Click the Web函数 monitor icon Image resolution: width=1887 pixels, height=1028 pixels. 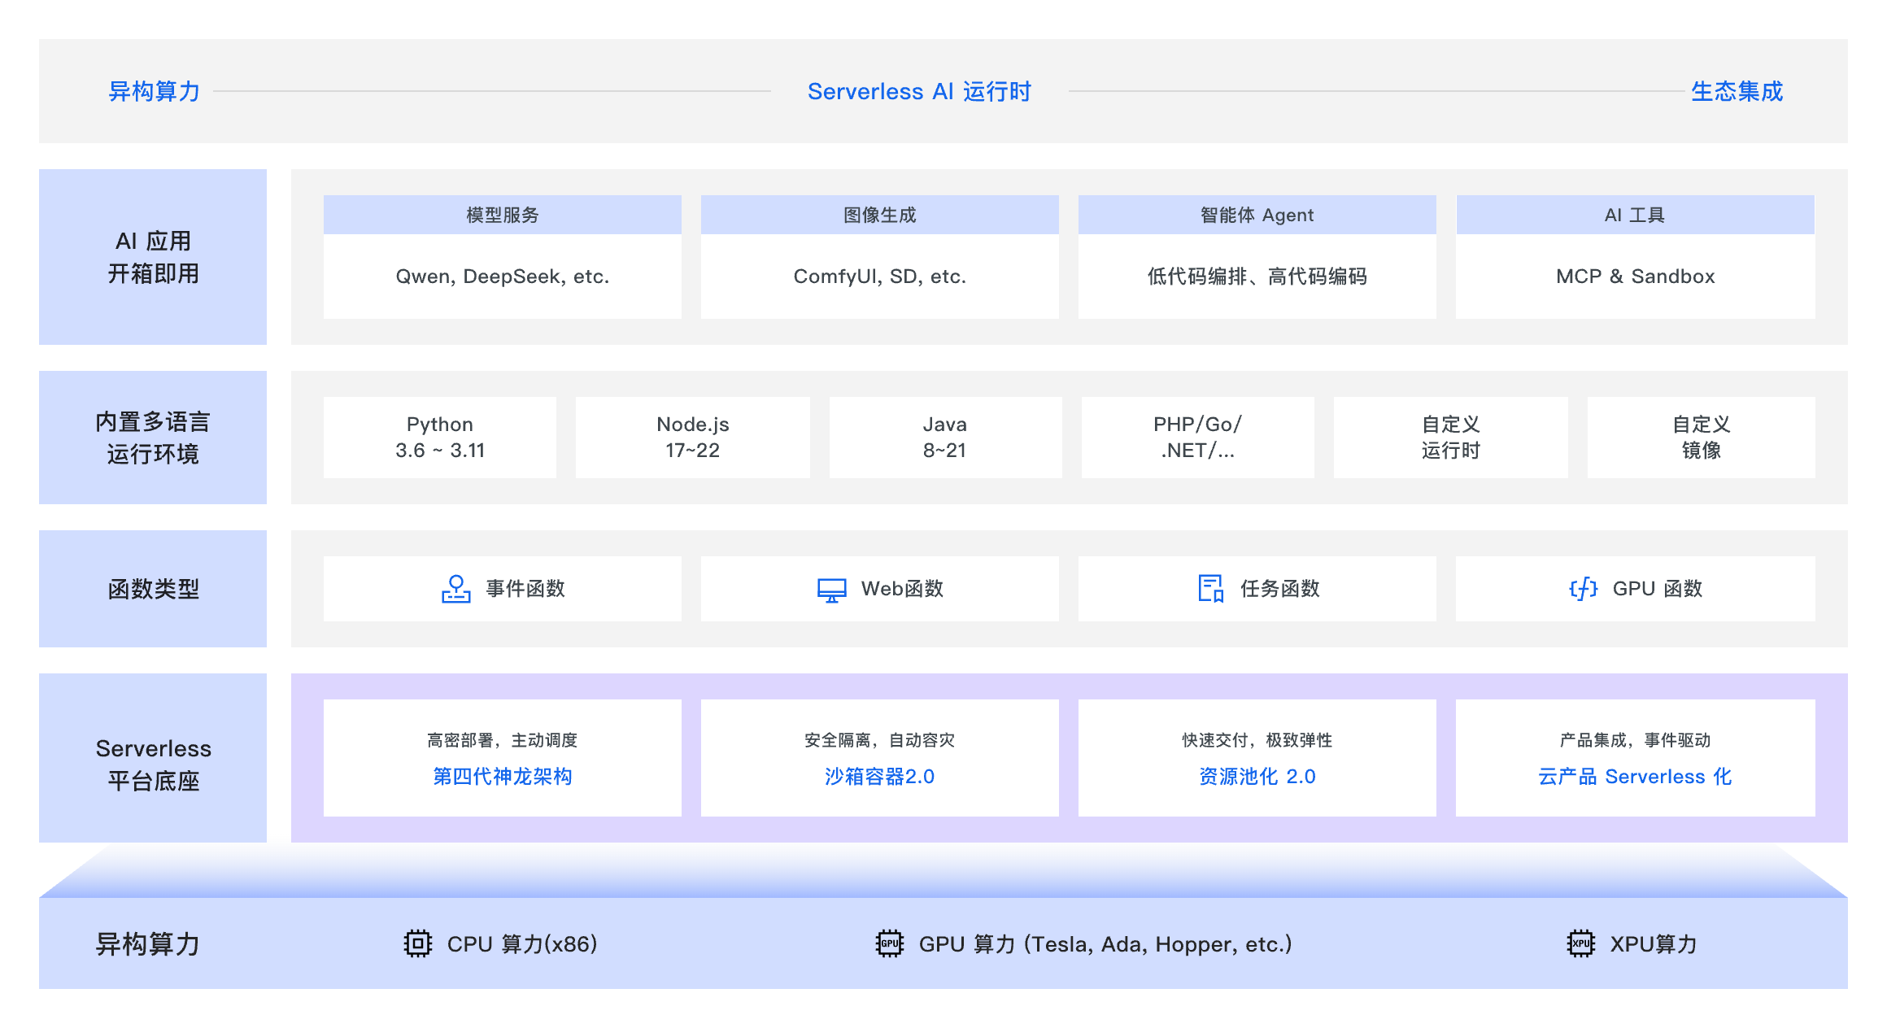click(x=831, y=588)
